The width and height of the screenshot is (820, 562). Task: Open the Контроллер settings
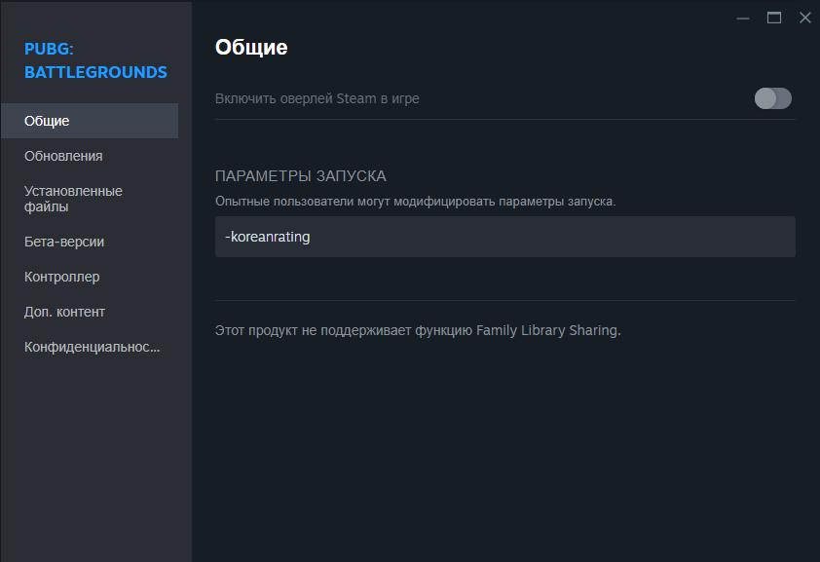(62, 277)
